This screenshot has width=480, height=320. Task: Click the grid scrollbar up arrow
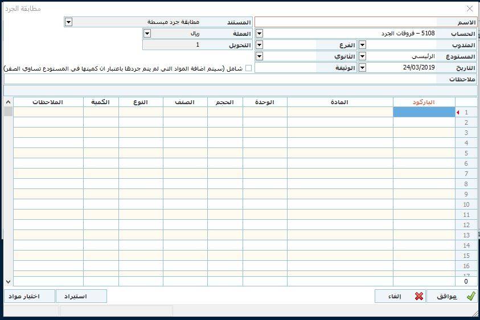pos(9,102)
